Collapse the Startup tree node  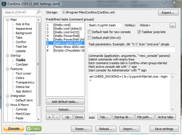point(7,56)
